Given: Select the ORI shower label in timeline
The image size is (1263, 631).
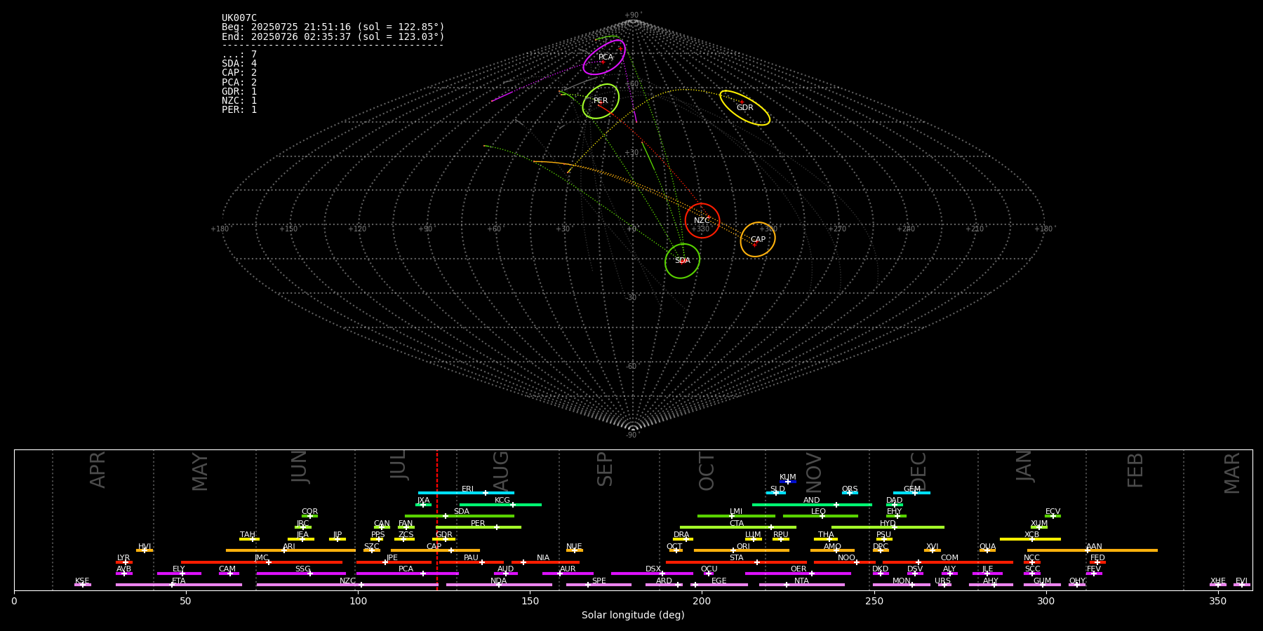Looking at the screenshot, I should pyautogui.click(x=743, y=547).
